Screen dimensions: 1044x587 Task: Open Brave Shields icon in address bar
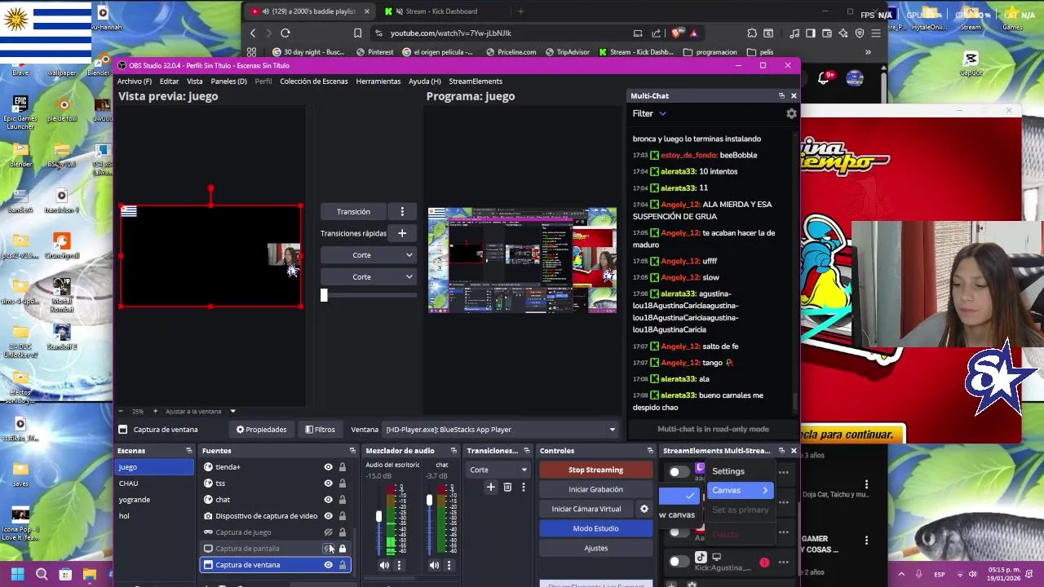point(677,33)
